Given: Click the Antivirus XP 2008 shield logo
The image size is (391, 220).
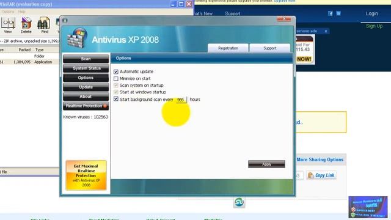Looking at the screenshot, I should 77,38.
